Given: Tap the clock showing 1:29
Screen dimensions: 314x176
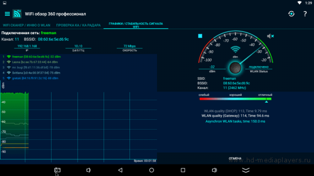Looking at the screenshot, I should (309, 3).
